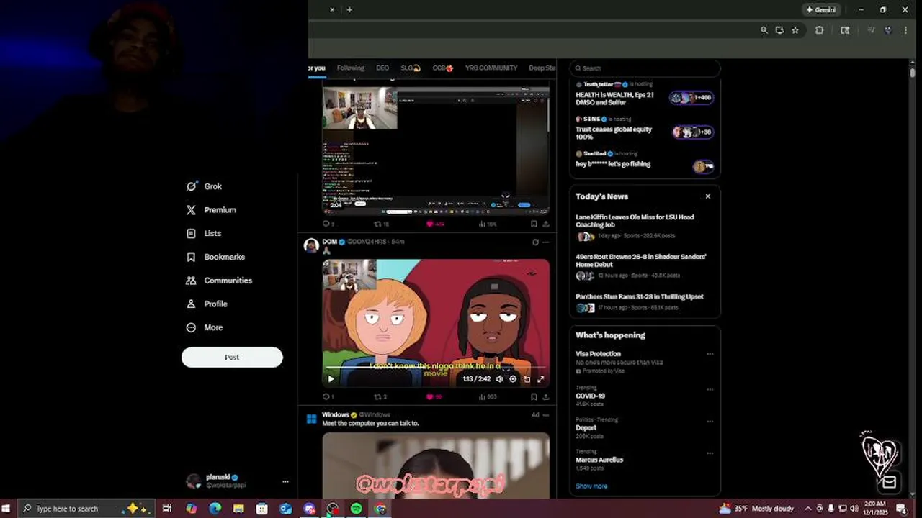Image resolution: width=922 pixels, height=518 pixels.
Task: Open DOM video settings gear
Action: click(x=513, y=379)
